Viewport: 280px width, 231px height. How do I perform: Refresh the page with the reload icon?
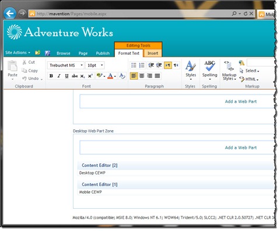coord(246,13)
